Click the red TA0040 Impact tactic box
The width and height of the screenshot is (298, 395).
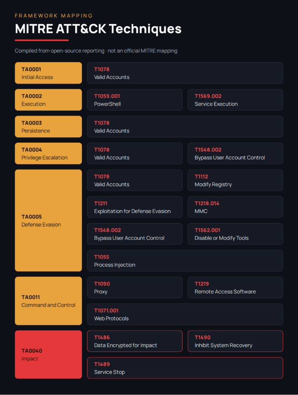coord(49,354)
